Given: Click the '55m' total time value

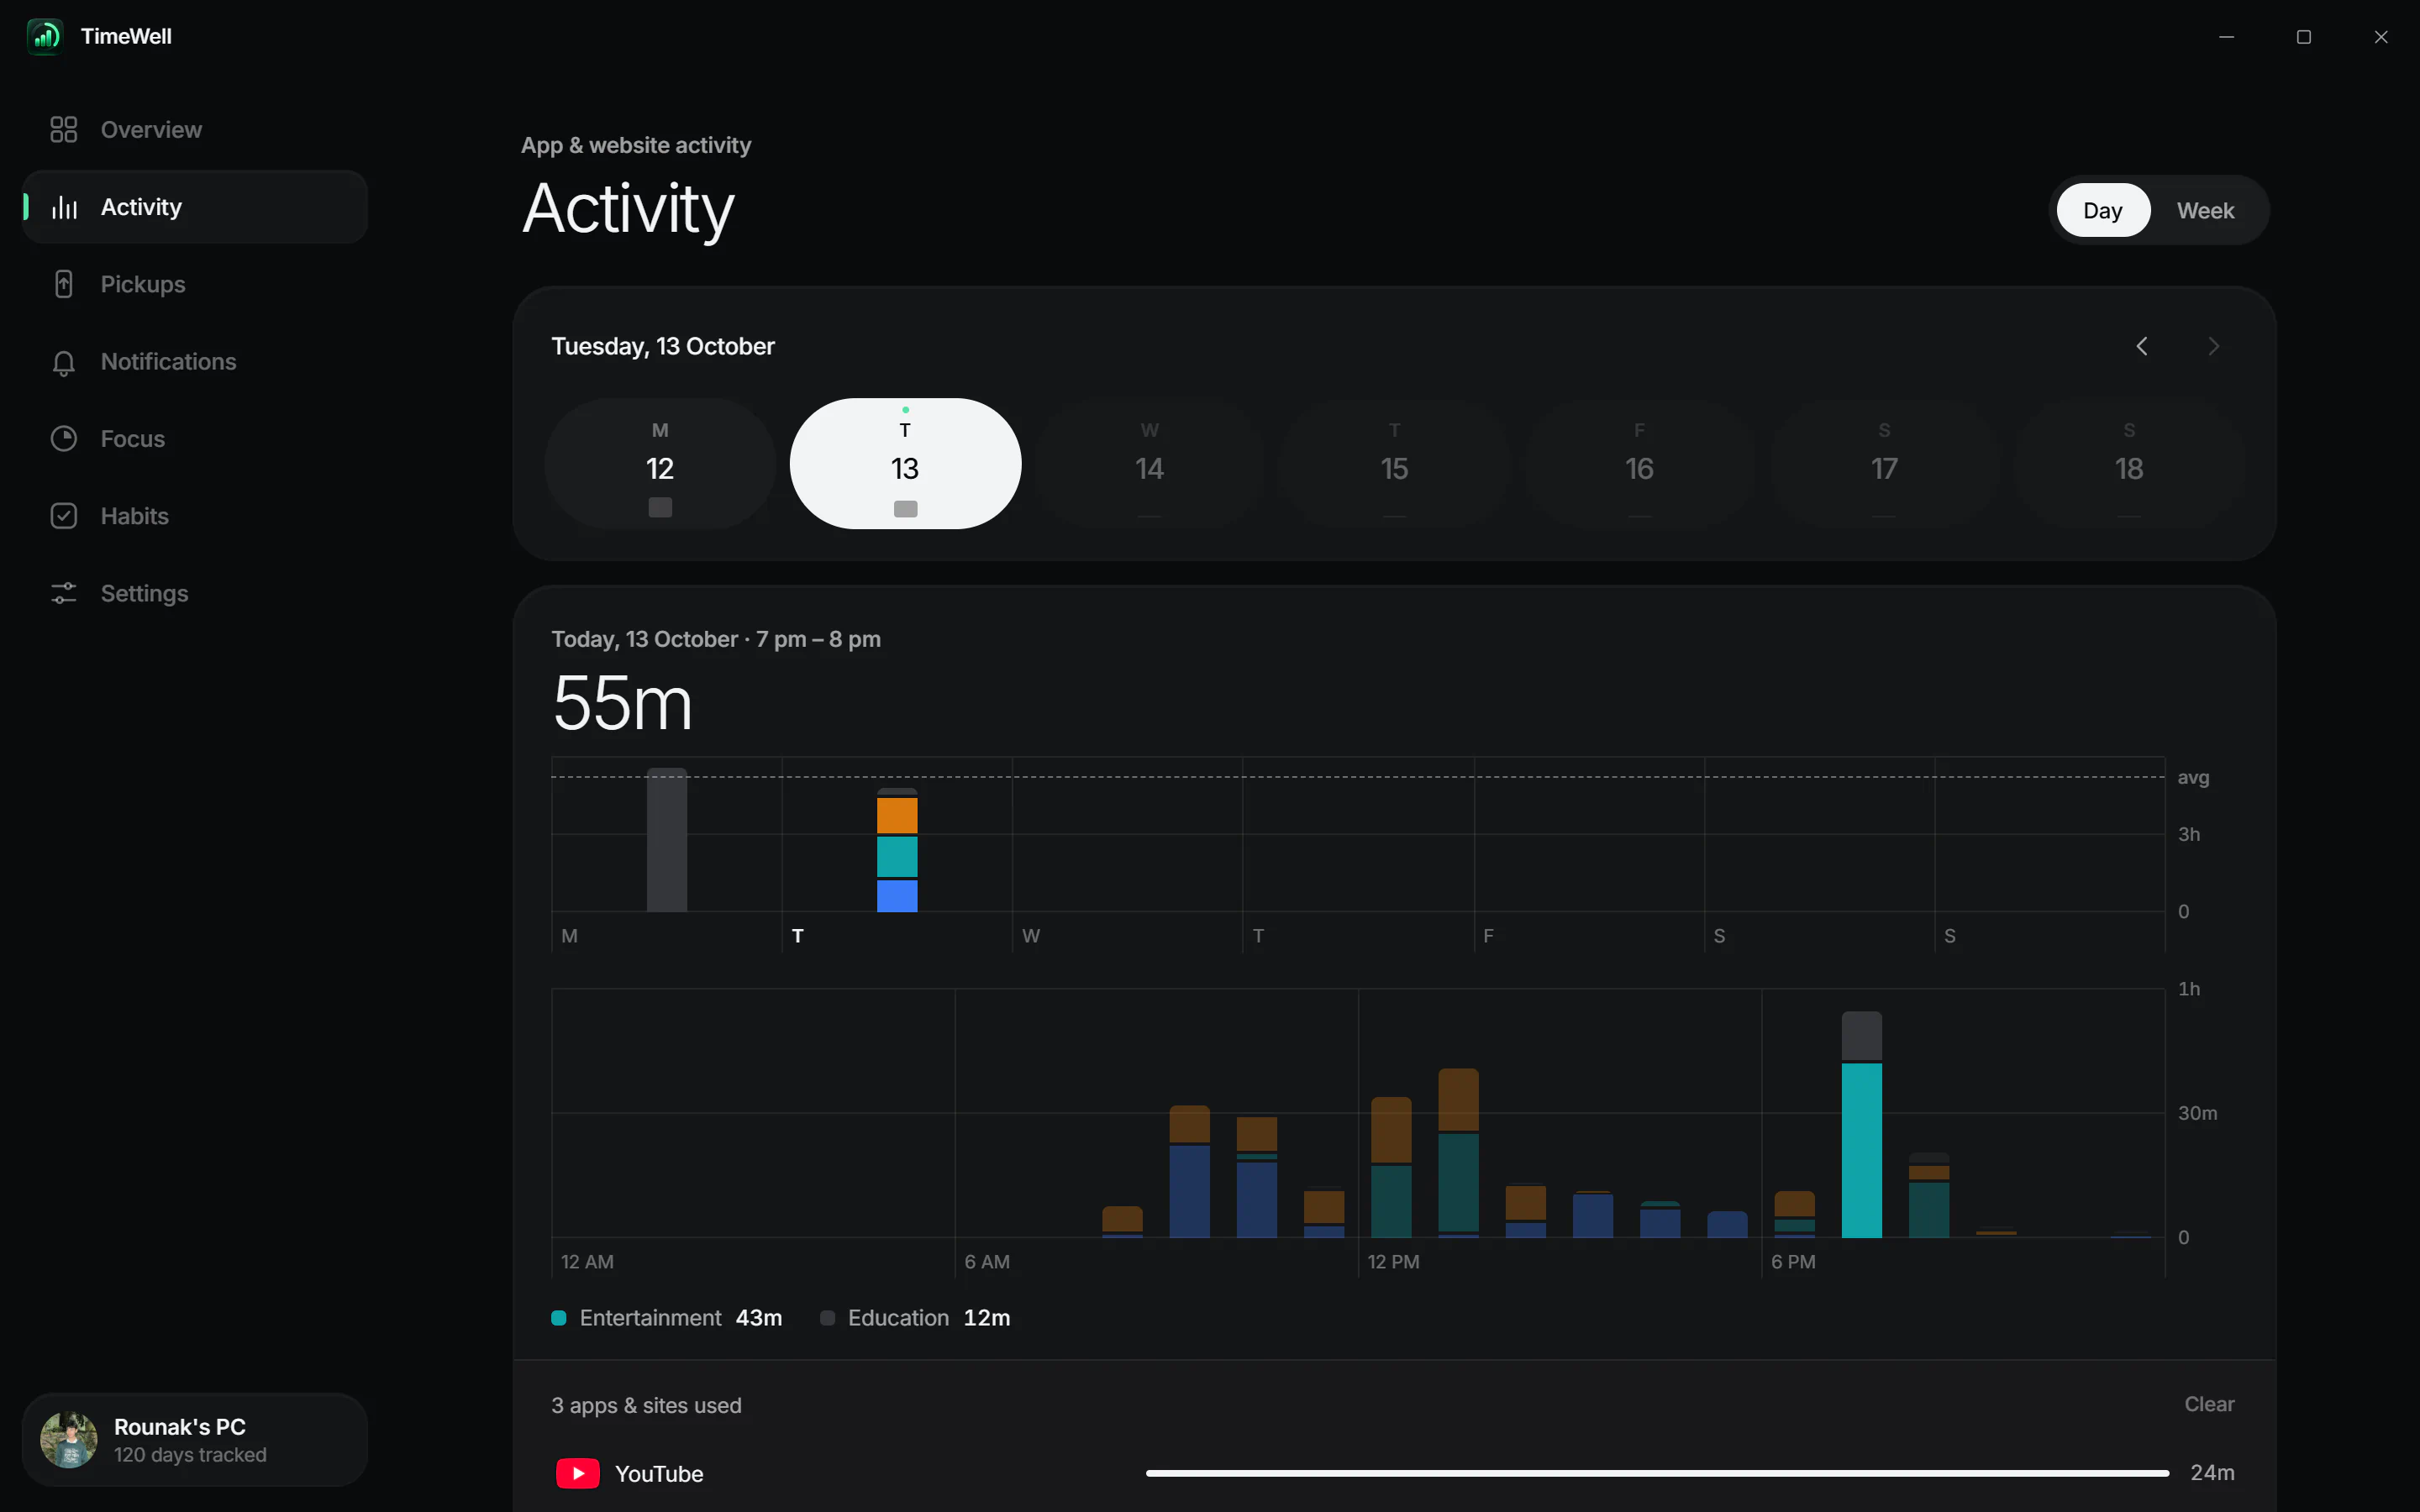Looking at the screenshot, I should tap(622, 703).
